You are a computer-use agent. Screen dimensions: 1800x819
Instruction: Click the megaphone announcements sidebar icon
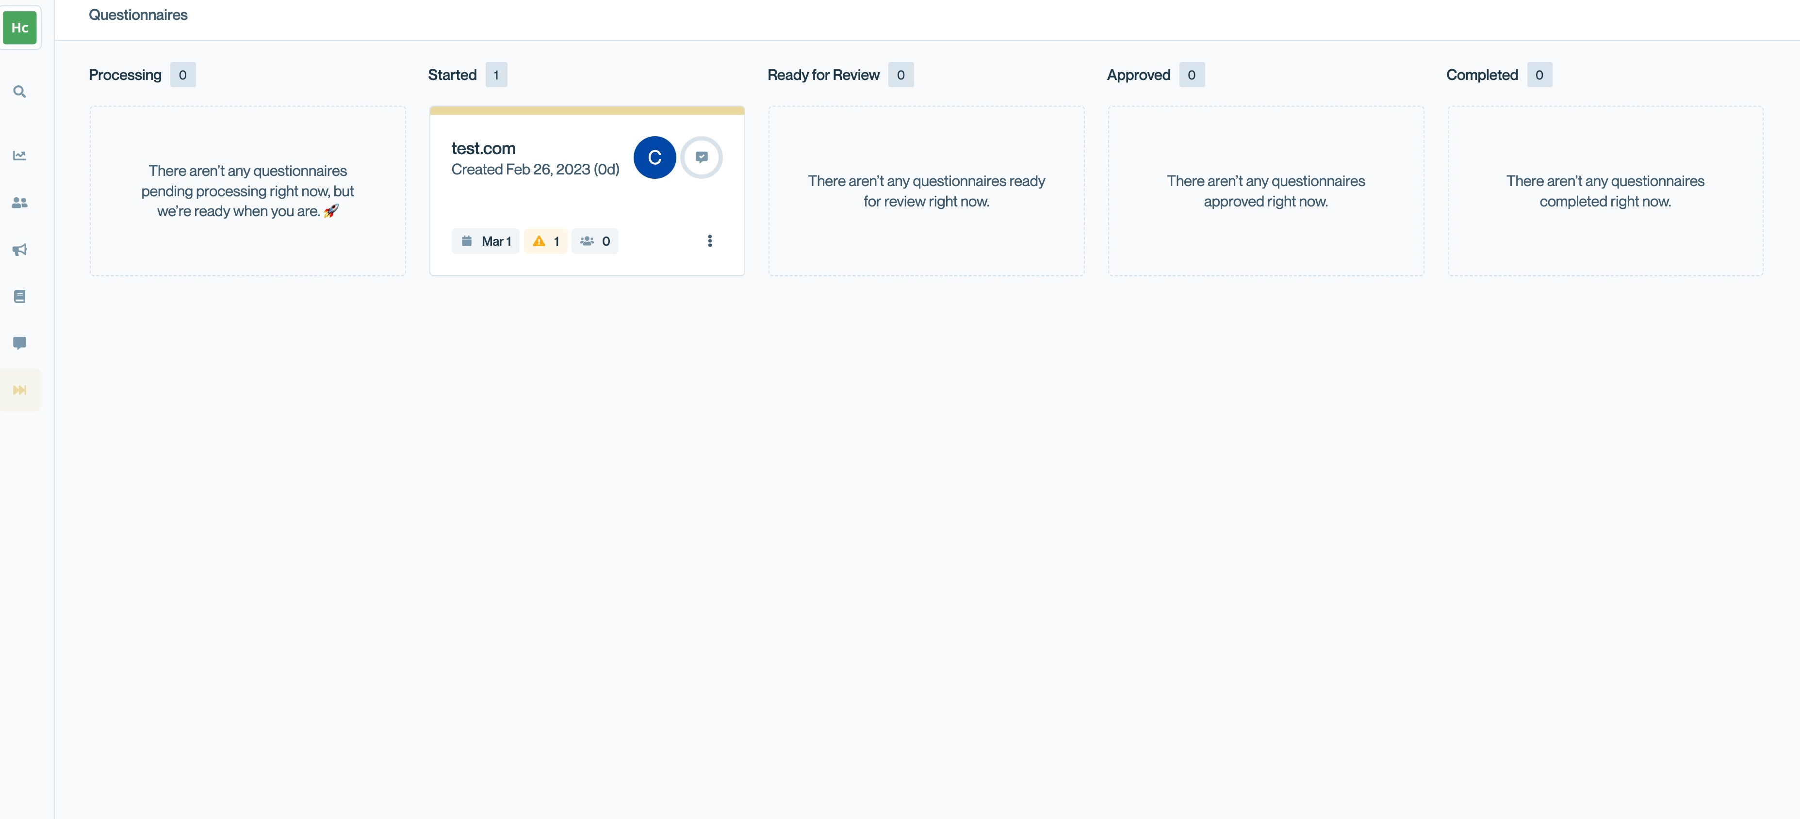tap(19, 249)
